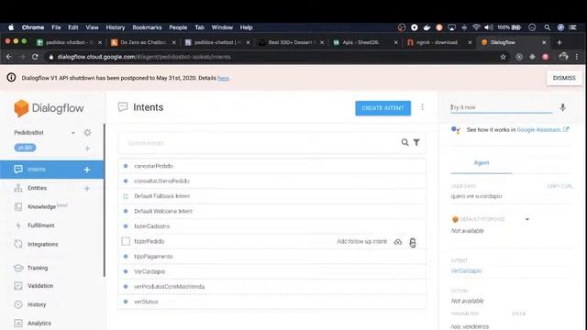Open the Default Fallback Intent

[x=161, y=196]
